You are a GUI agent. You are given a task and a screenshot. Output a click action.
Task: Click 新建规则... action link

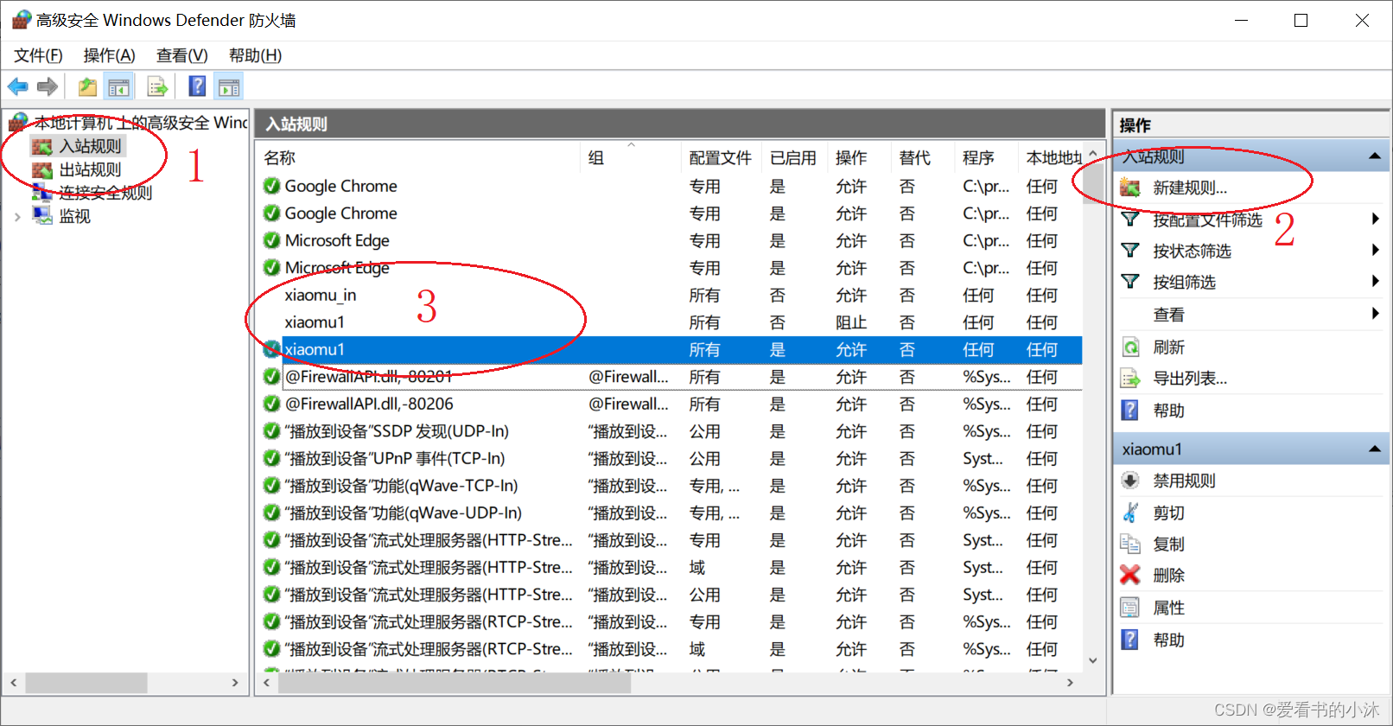tap(1190, 188)
